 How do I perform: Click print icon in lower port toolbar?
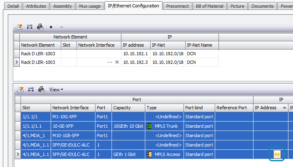pyautogui.click(x=41, y=90)
